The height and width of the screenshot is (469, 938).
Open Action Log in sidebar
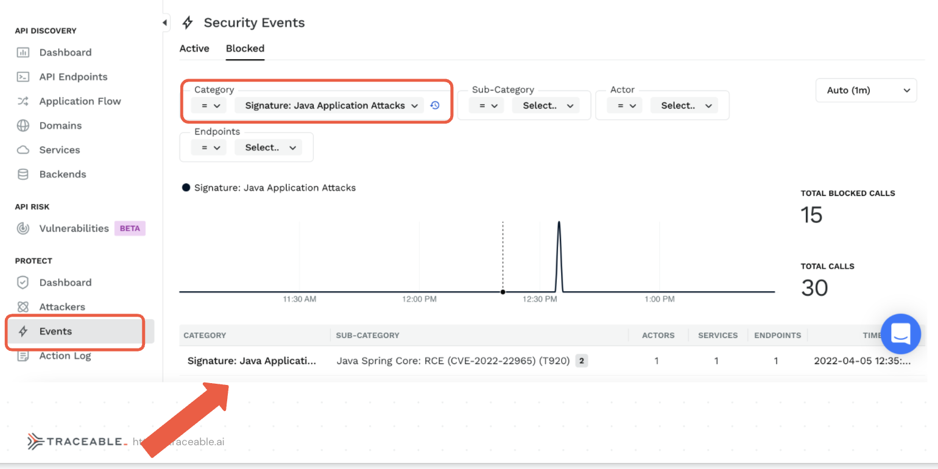(x=65, y=356)
